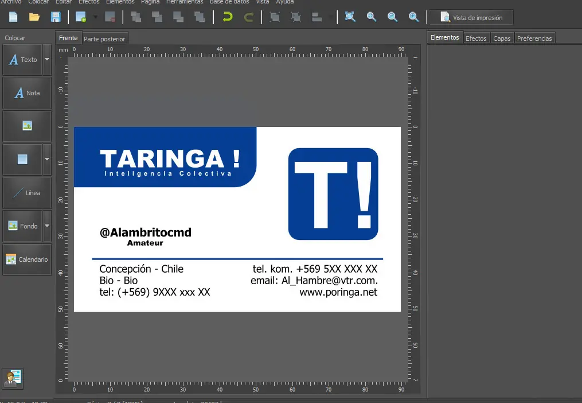Save the project with the floppy disk icon
582x403 pixels.
click(56, 17)
